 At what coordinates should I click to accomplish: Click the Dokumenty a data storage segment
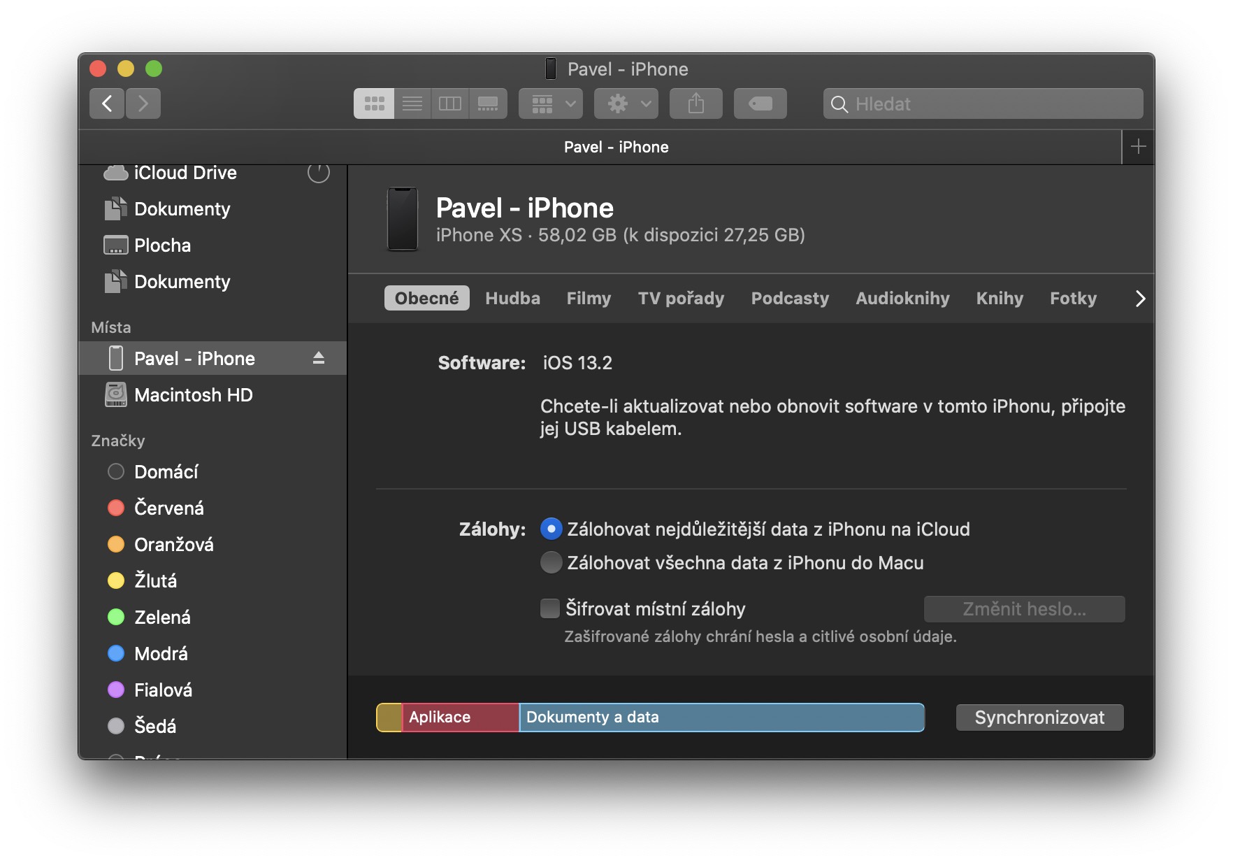[x=722, y=718]
